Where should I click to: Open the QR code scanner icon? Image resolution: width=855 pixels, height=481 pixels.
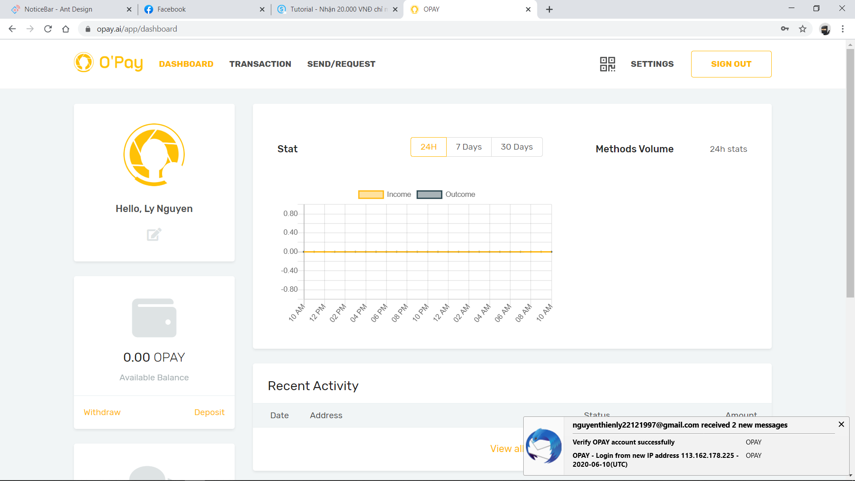pyautogui.click(x=607, y=64)
